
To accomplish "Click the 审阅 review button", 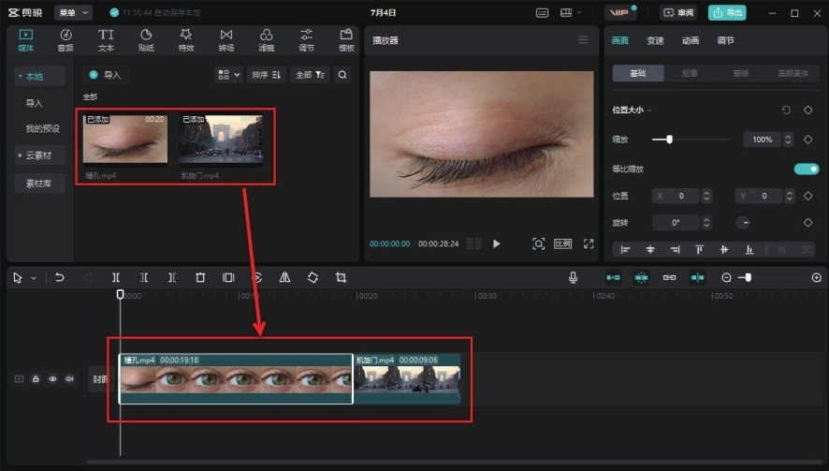I will tap(678, 13).
